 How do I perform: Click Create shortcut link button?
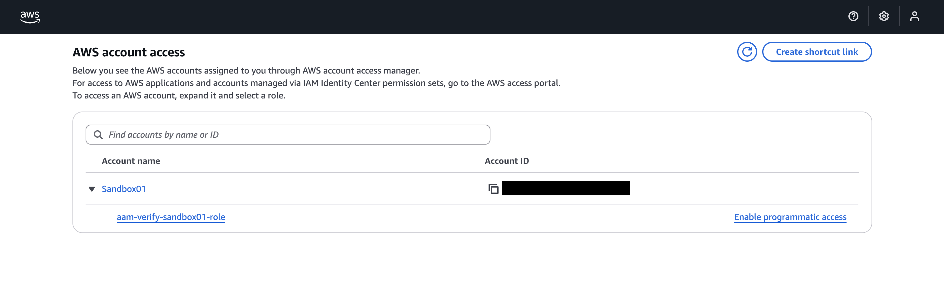click(817, 52)
